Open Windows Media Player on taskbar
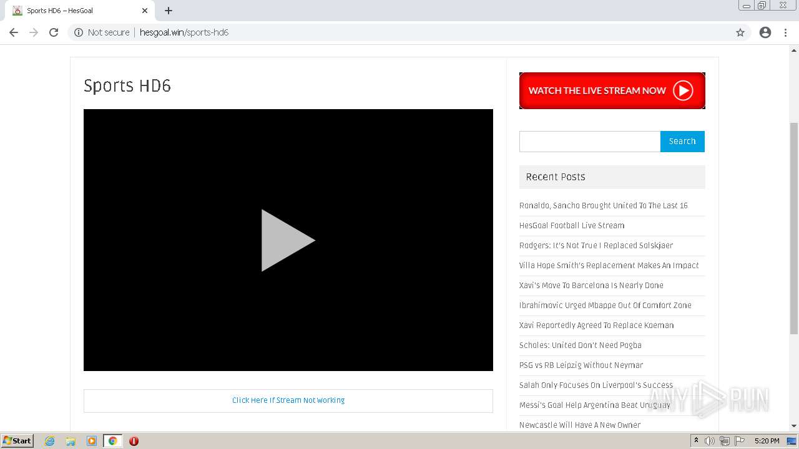Image resolution: width=799 pixels, height=449 pixels. pos(92,441)
